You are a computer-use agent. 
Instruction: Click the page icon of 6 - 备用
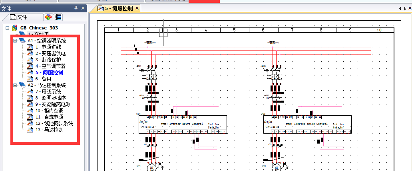[x=30, y=79]
